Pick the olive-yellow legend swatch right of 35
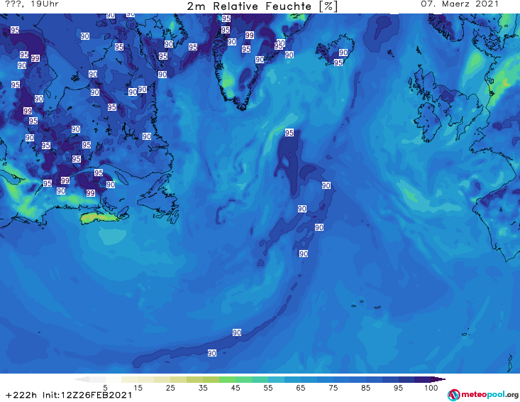 point(211,379)
